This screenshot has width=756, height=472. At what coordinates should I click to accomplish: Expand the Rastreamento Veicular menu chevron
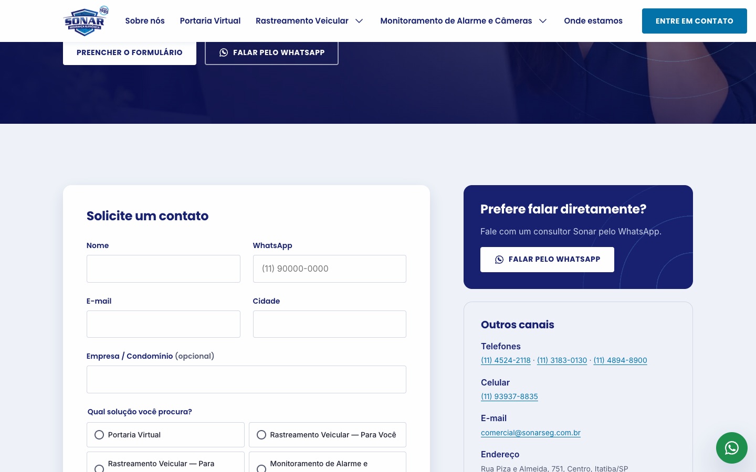[x=359, y=21]
